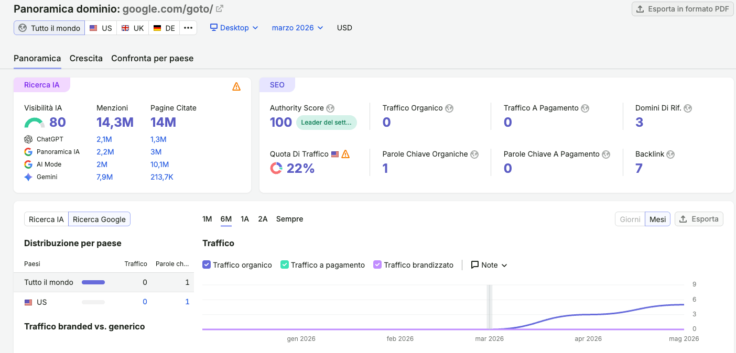
Task: Click globe icon next to Traffico A Pagamento
Action: pos(585,108)
